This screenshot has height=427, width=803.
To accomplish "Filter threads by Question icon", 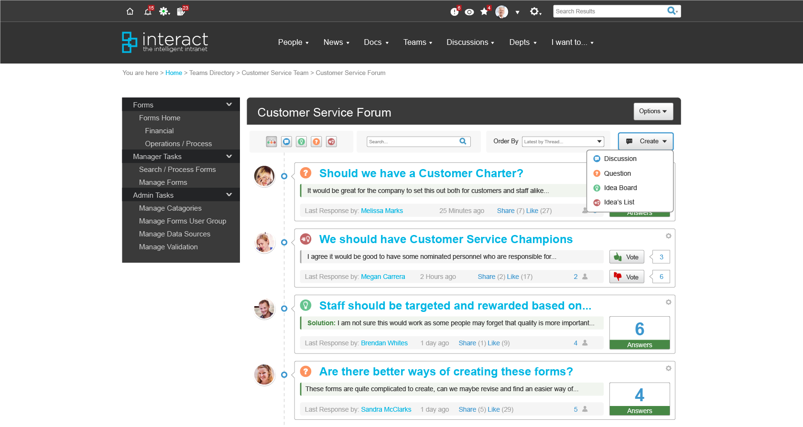I will 316,141.
